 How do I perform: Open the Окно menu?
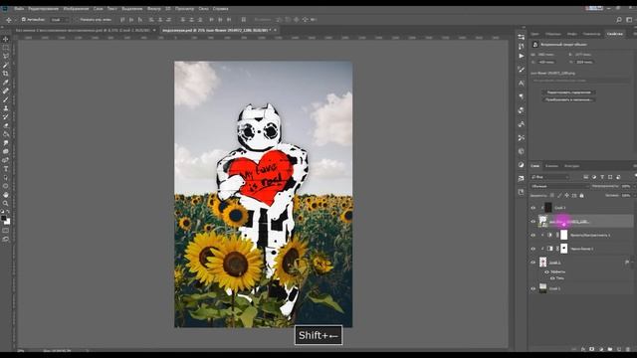click(x=203, y=9)
